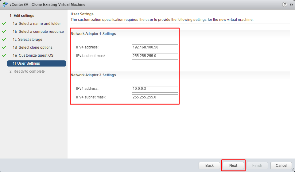295x172 pixels.
Task: Click green checkmark beside step 1b
Action: pos(4,31)
